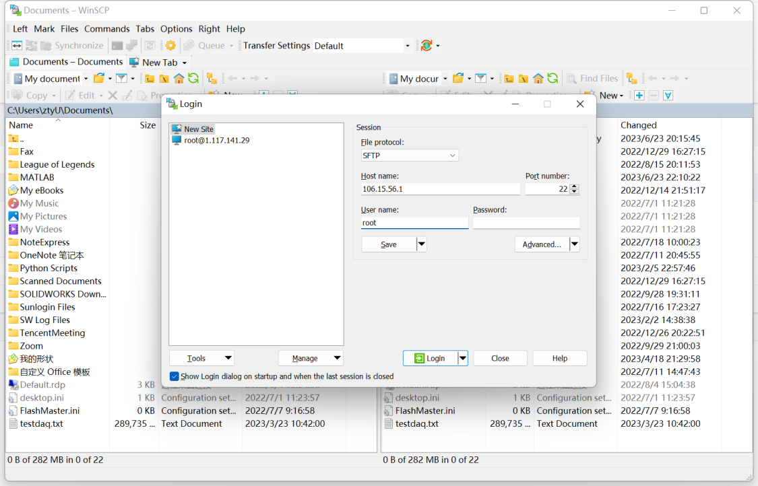Go to parent directory in left panel

pyautogui.click(x=150, y=78)
